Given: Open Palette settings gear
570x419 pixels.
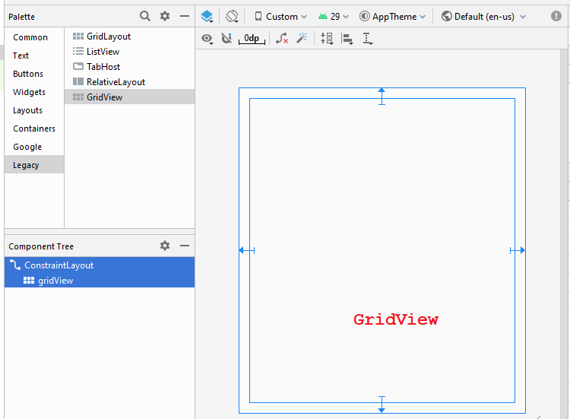Looking at the screenshot, I should [x=165, y=16].
